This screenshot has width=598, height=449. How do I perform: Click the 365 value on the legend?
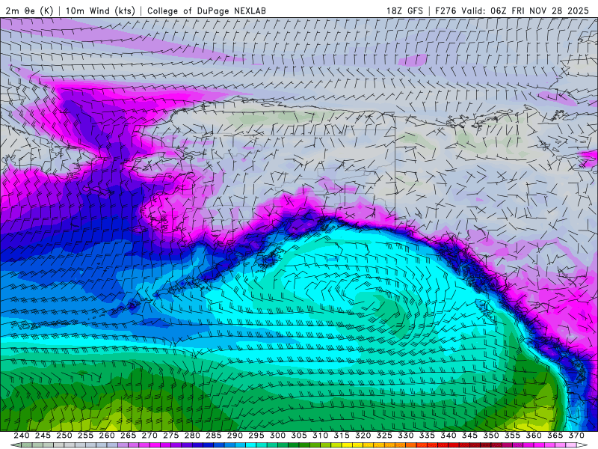[555, 436]
